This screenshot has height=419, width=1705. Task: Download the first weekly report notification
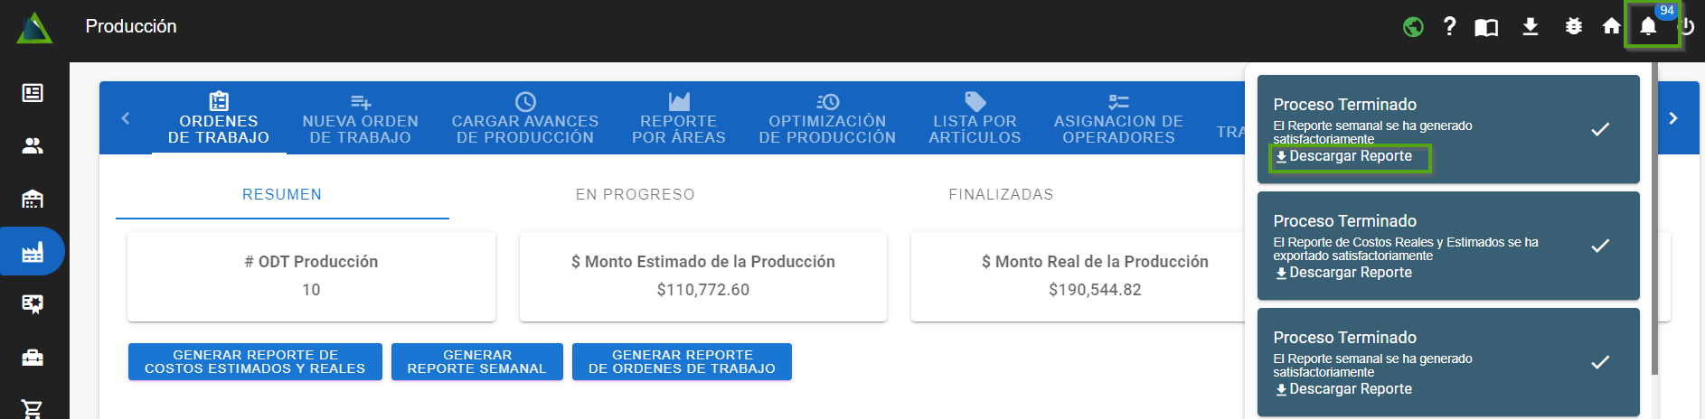tap(1349, 157)
